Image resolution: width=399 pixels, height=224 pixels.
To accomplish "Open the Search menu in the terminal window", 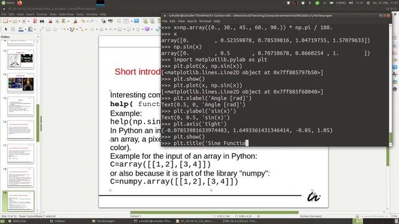I will (192, 21).
